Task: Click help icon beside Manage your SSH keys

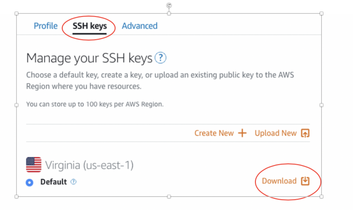Action: tap(160, 58)
